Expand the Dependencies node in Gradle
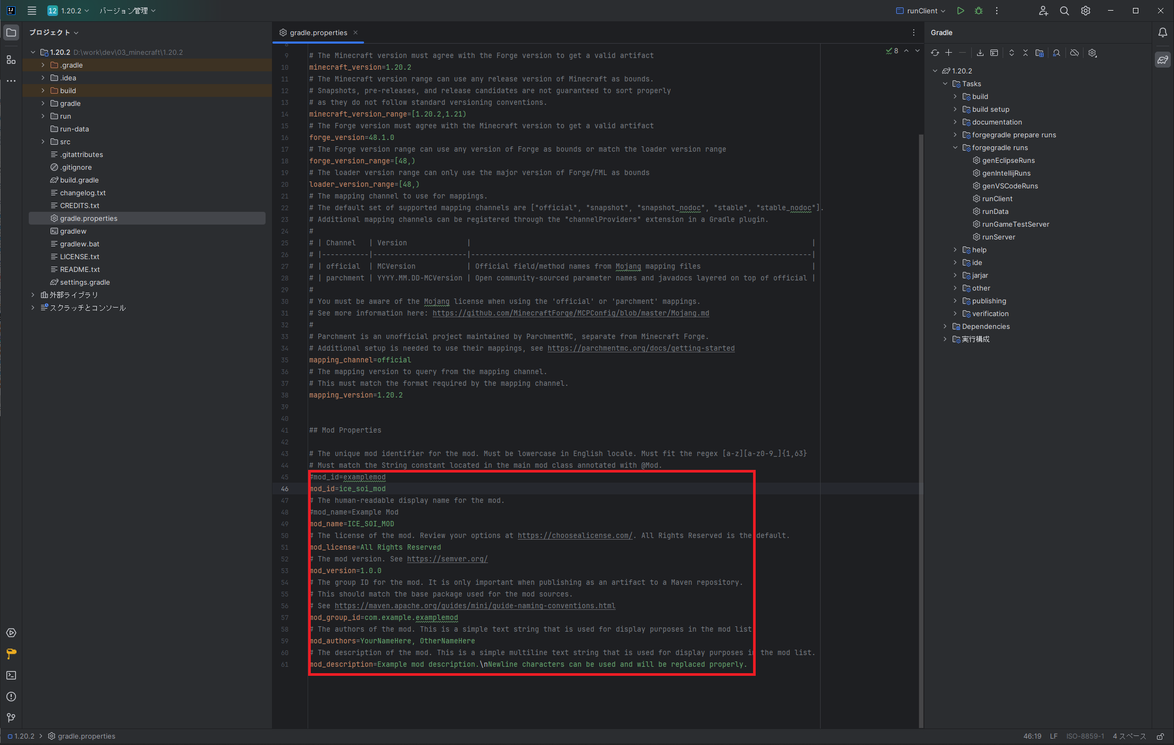The width and height of the screenshot is (1174, 745). (945, 326)
